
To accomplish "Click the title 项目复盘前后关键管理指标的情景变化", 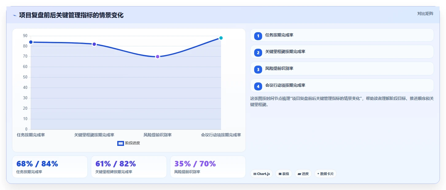I will [x=71, y=15].
